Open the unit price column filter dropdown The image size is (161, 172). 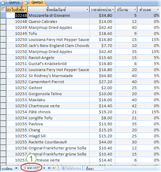coord(113,10)
